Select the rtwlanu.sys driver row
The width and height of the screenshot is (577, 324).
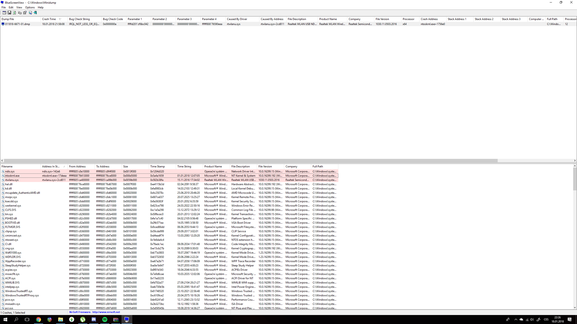coord(12,180)
